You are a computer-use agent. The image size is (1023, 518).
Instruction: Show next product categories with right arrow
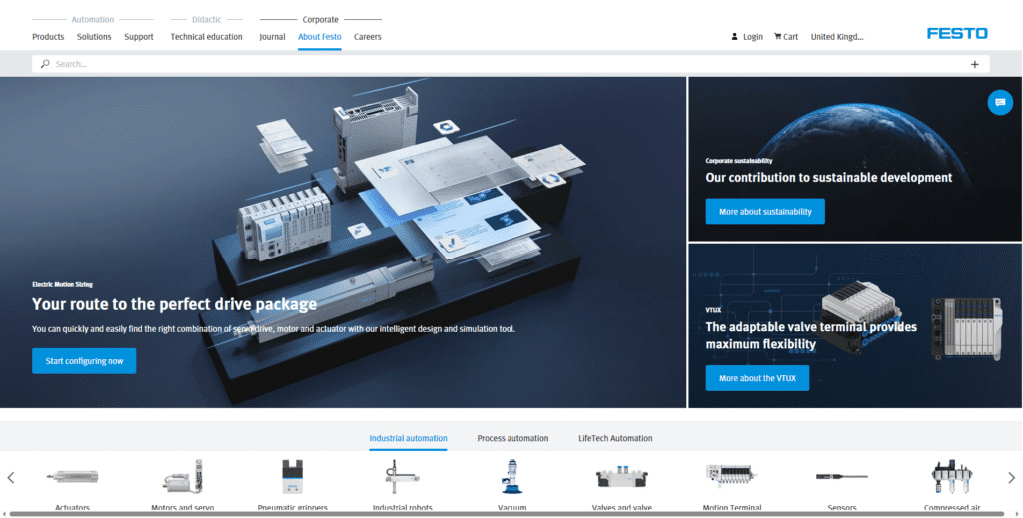click(1011, 478)
